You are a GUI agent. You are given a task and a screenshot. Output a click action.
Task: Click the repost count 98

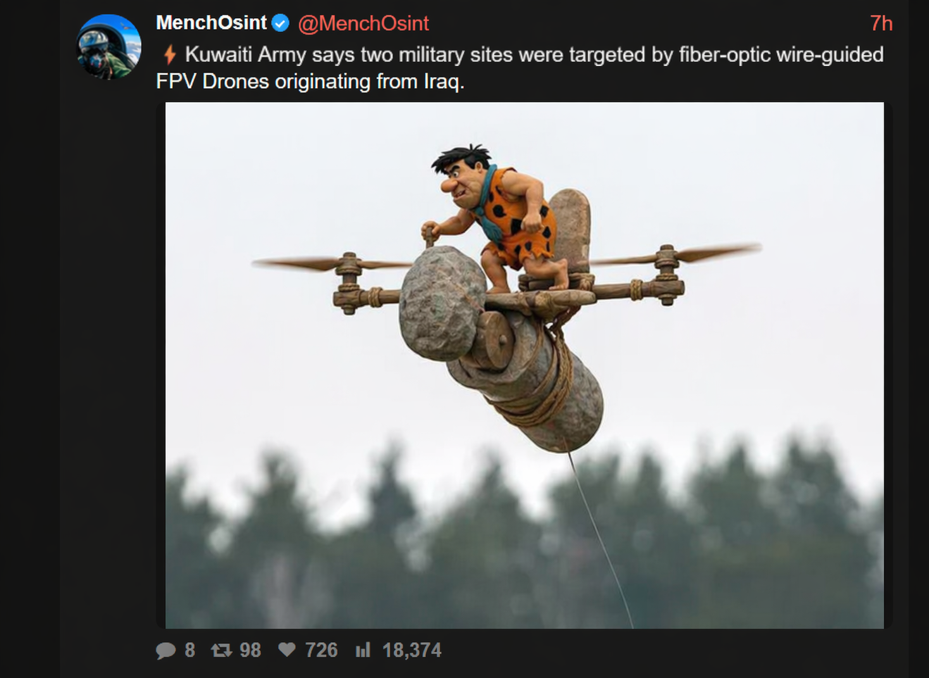pyautogui.click(x=250, y=650)
